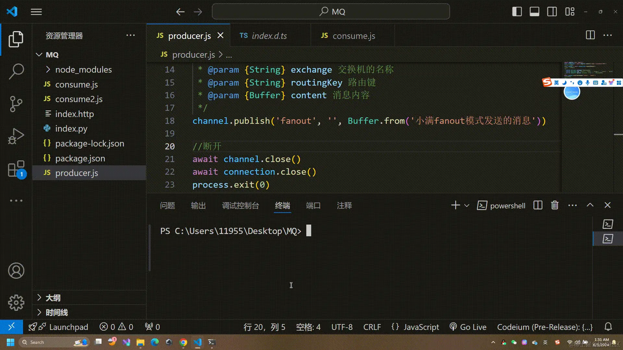Switch to 注释 comments panel tab

tap(344, 206)
